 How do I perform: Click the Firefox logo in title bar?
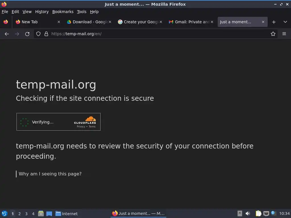(x=4, y=4)
